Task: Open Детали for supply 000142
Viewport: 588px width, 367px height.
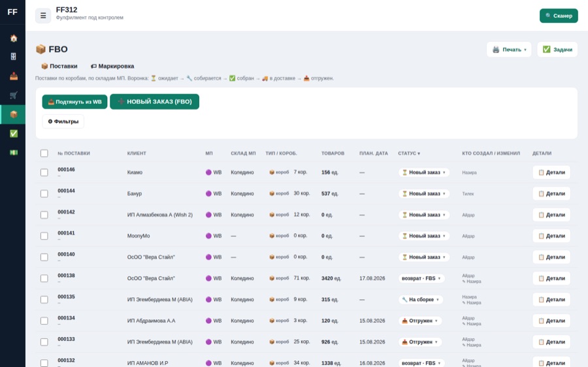Action: (x=551, y=215)
